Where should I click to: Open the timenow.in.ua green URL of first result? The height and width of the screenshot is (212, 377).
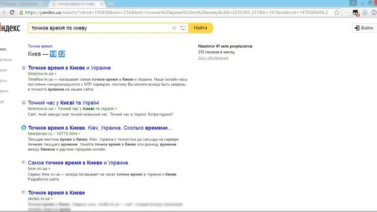(41, 74)
